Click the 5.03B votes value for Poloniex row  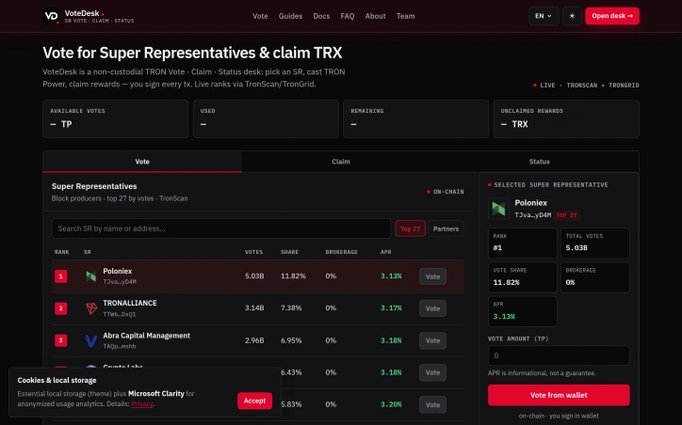[x=254, y=276]
